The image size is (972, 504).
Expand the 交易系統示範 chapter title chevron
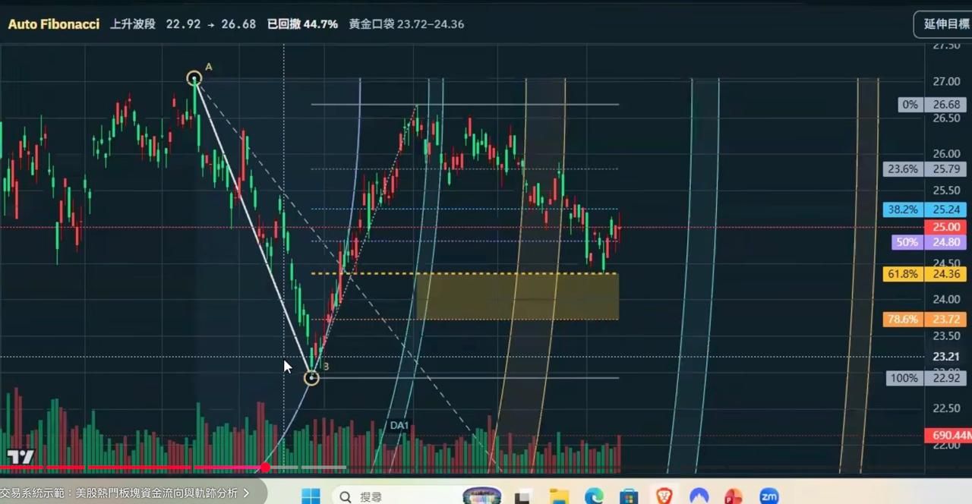point(246,493)
